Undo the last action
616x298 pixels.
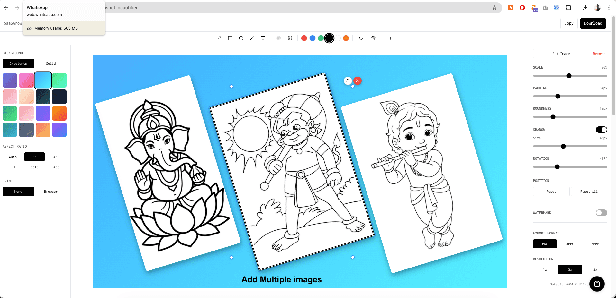click(x=360, y=38)
